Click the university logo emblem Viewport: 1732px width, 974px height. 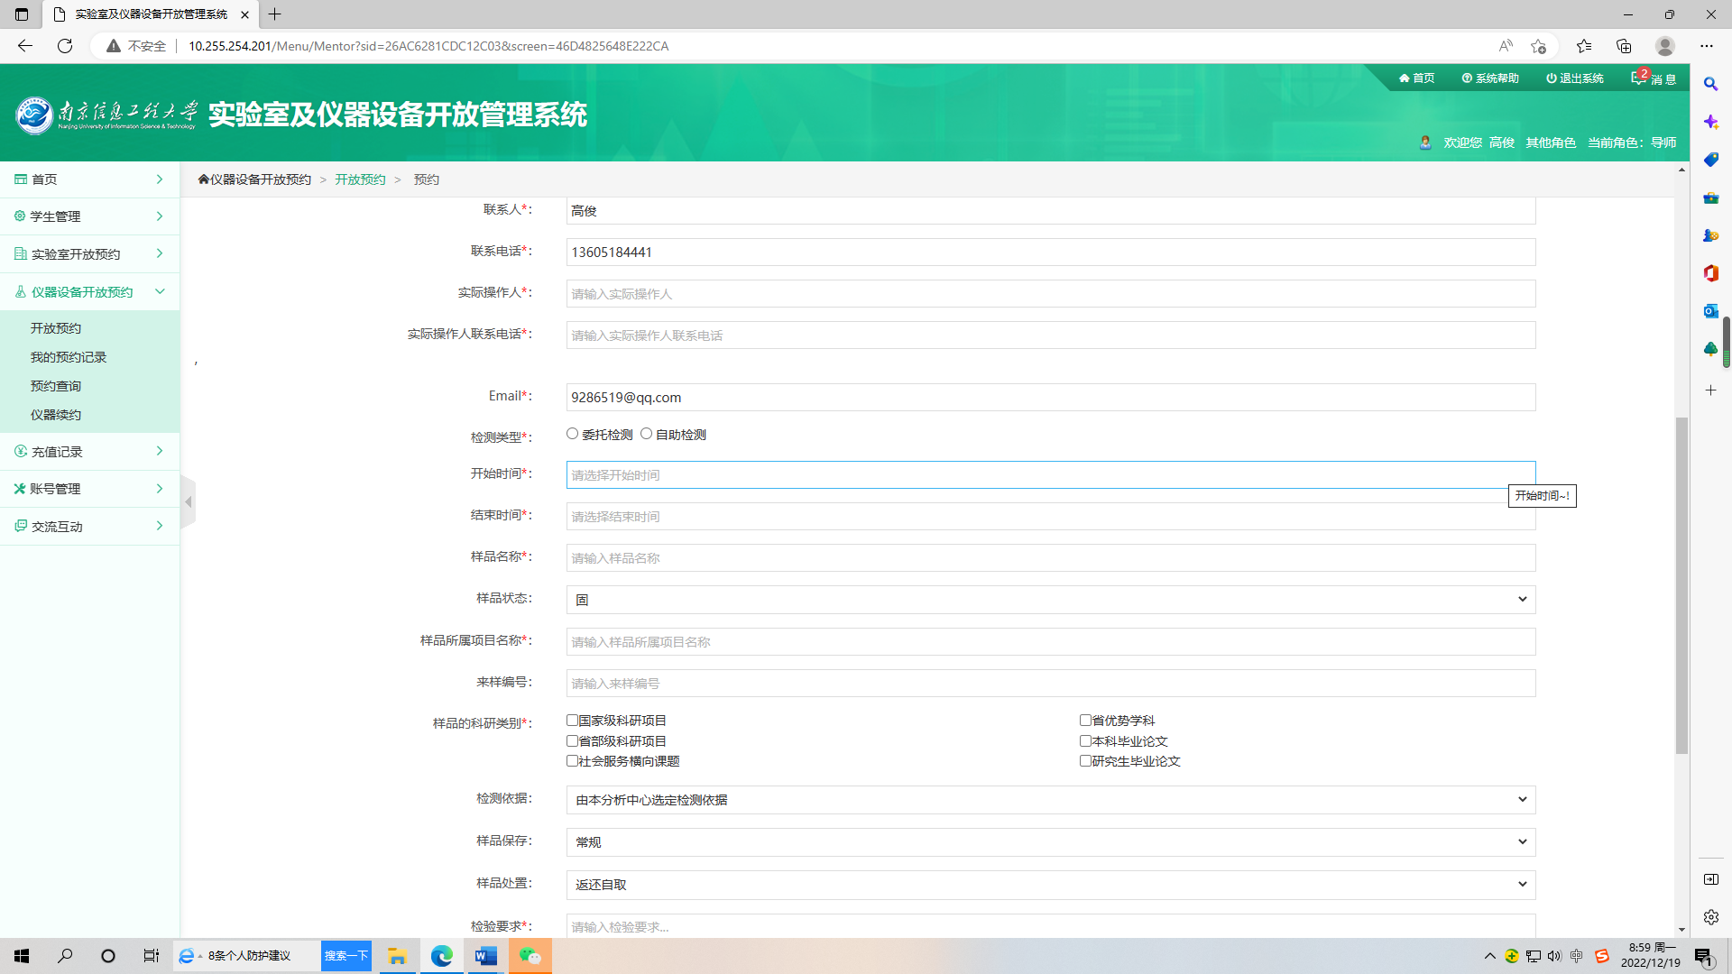(34, 115)
